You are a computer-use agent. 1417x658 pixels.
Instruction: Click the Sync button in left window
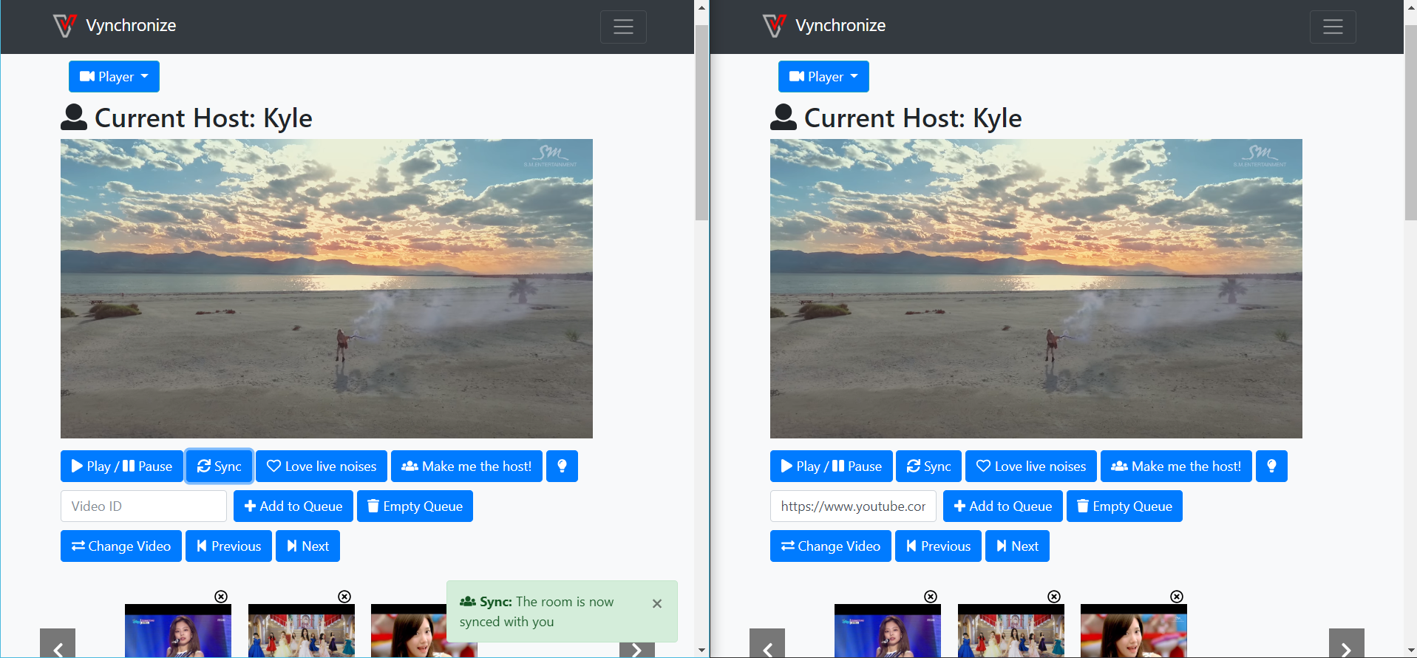tap(220, 466)
